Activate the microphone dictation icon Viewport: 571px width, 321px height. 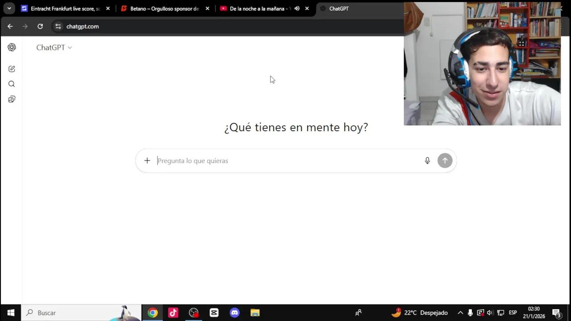[427, 160]
